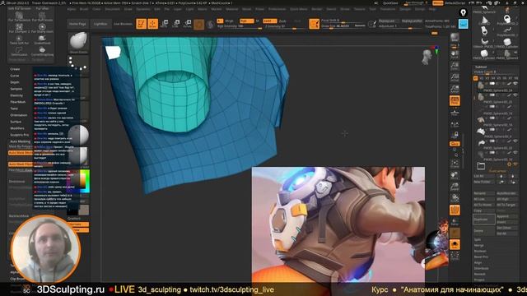Image resolution: width=527 pixels, height=296 pixels.
Task: Click the Xpose icon
Action: tap(455, 256)
